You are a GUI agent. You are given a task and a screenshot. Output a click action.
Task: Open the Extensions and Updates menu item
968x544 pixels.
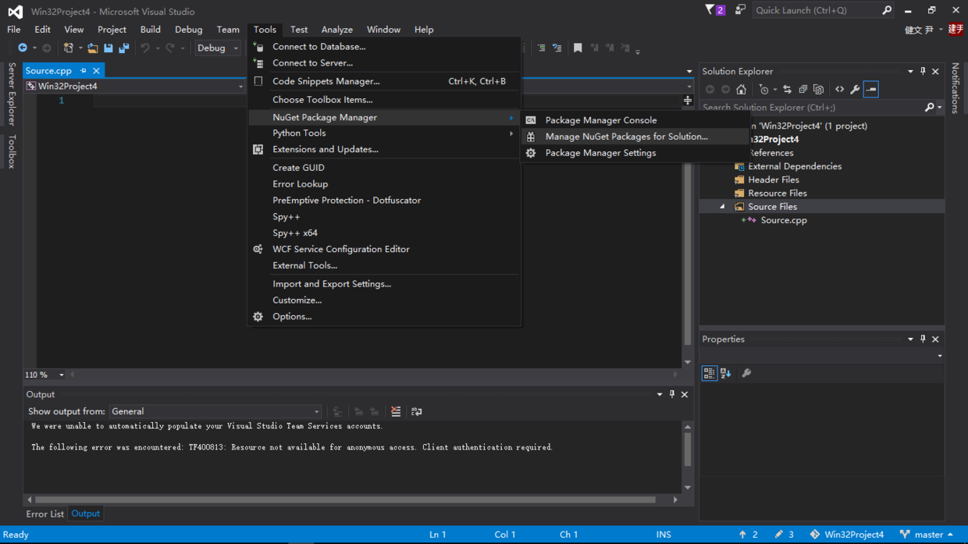coord(325,149)
